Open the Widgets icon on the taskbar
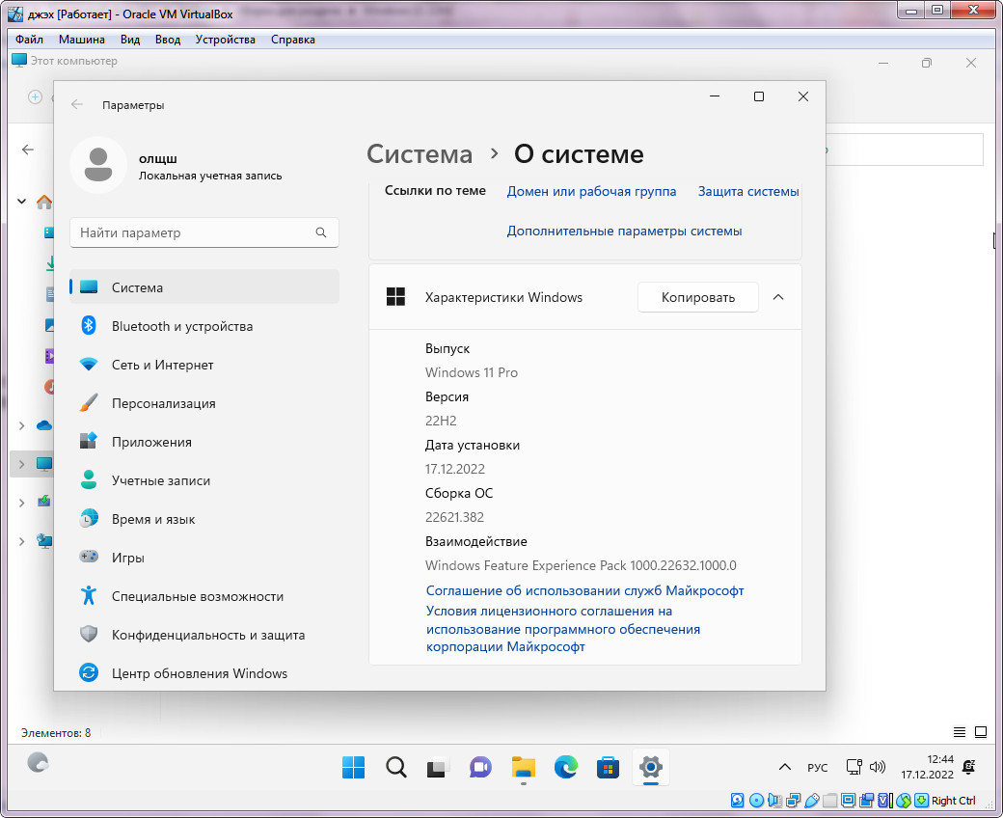Screen dimensions: 1003x818 click(38, 762)
